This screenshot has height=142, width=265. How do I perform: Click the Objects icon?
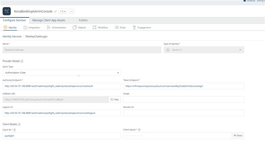(x=75, y=28)
